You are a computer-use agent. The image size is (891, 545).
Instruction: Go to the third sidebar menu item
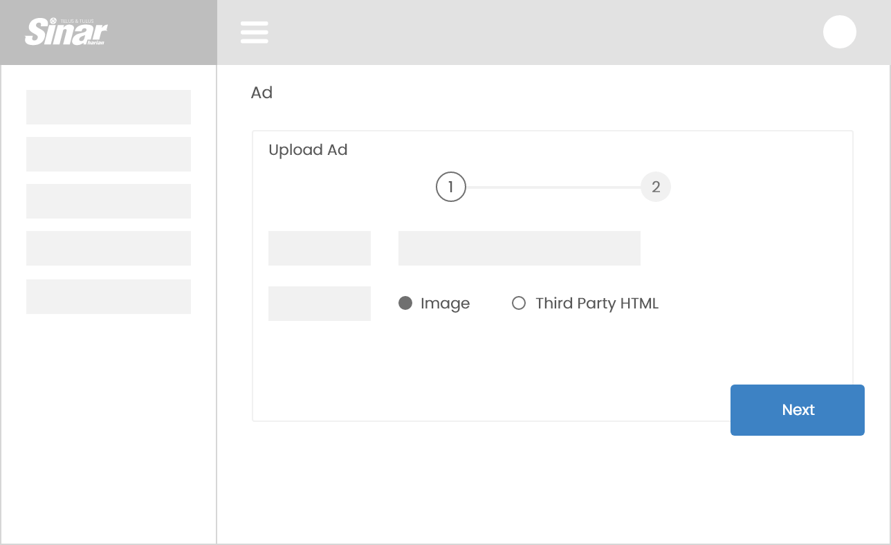coord(109,201)
